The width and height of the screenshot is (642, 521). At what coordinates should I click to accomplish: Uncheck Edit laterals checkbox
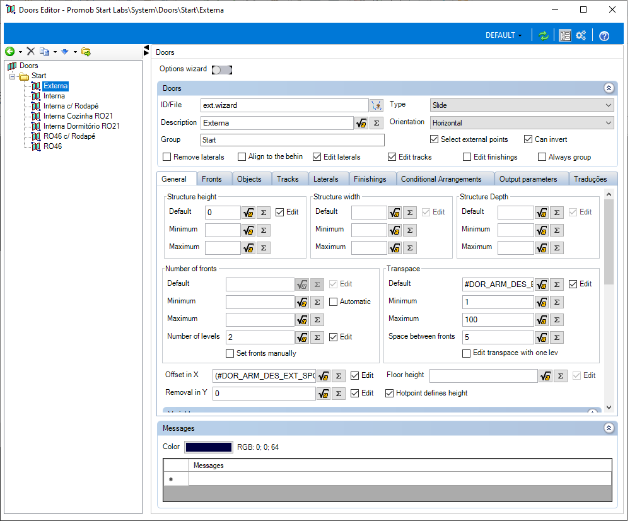tap(317, 157)
